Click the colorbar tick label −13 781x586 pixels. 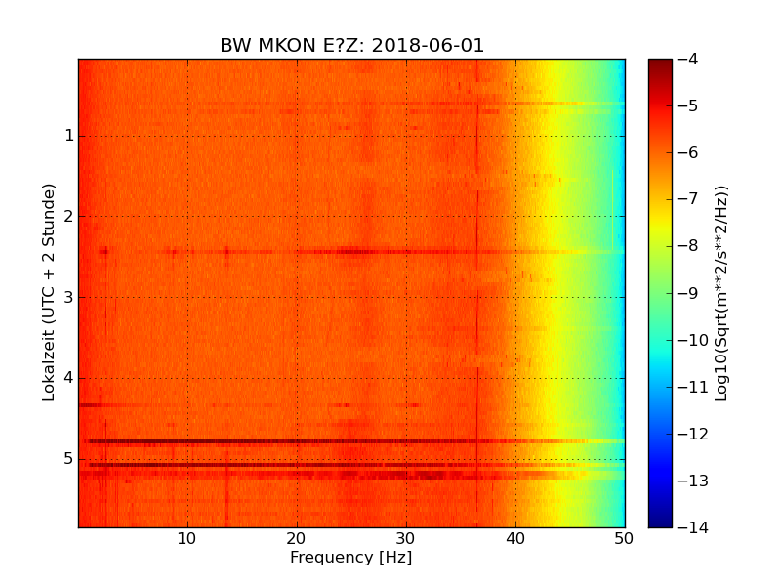point(693,481)
